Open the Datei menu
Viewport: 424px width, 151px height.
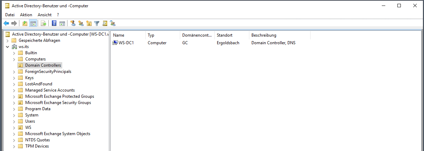(x=10, y=15)
